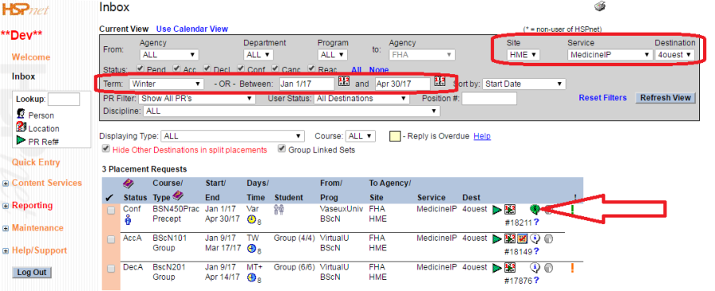Uncheck Hide Other Destinations in split placements
The image size is (715, 291).
(106, 149)
